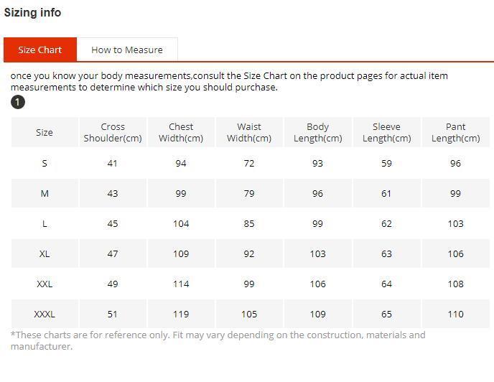Click the Sizing info heading
The width and height of the screenshot is (494, 382).
pos(32,12)
